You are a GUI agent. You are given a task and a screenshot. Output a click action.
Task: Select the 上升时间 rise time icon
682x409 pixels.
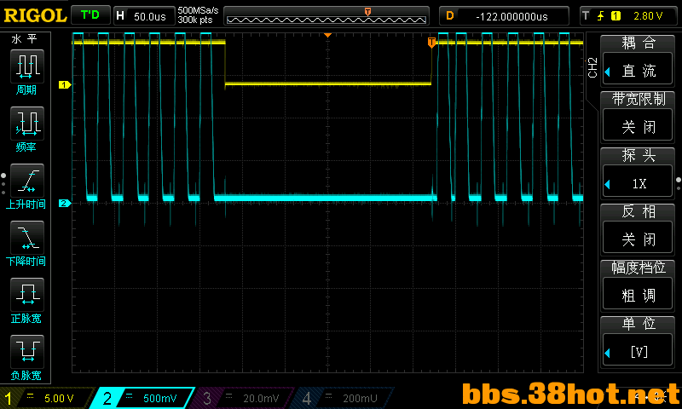coord(27,181)
